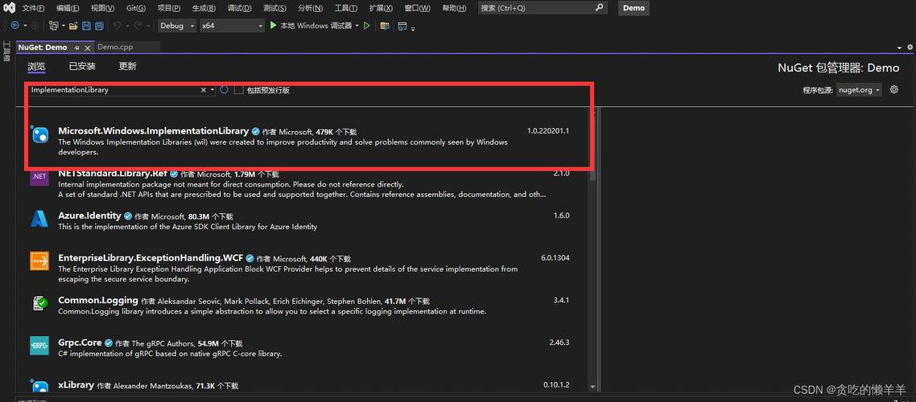916x402 pixels.
Task: Open the Debug configuration dropdown
Action: tap(178, 26)
